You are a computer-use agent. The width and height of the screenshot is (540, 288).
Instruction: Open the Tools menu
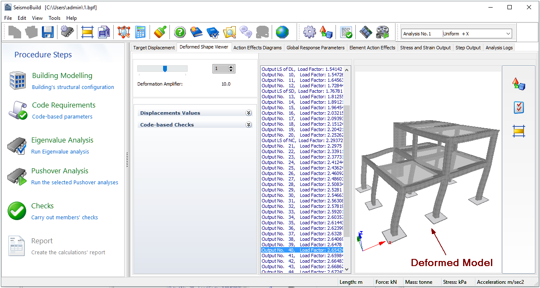click(54, 18)
